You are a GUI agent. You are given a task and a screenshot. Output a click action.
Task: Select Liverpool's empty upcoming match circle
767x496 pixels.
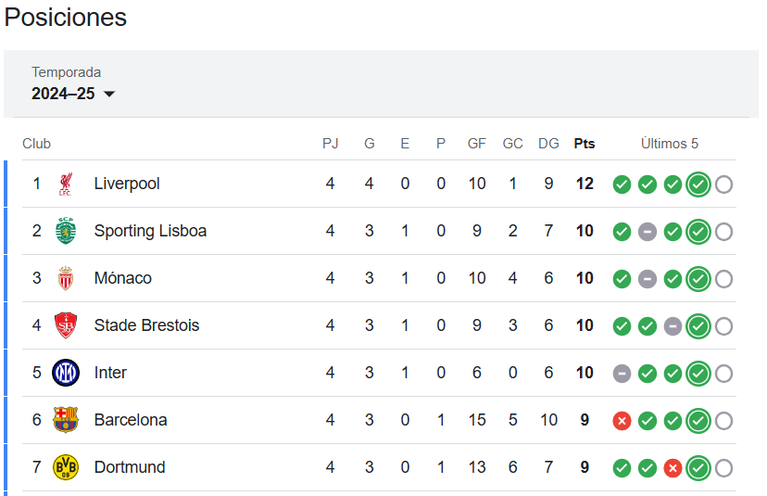723,184
